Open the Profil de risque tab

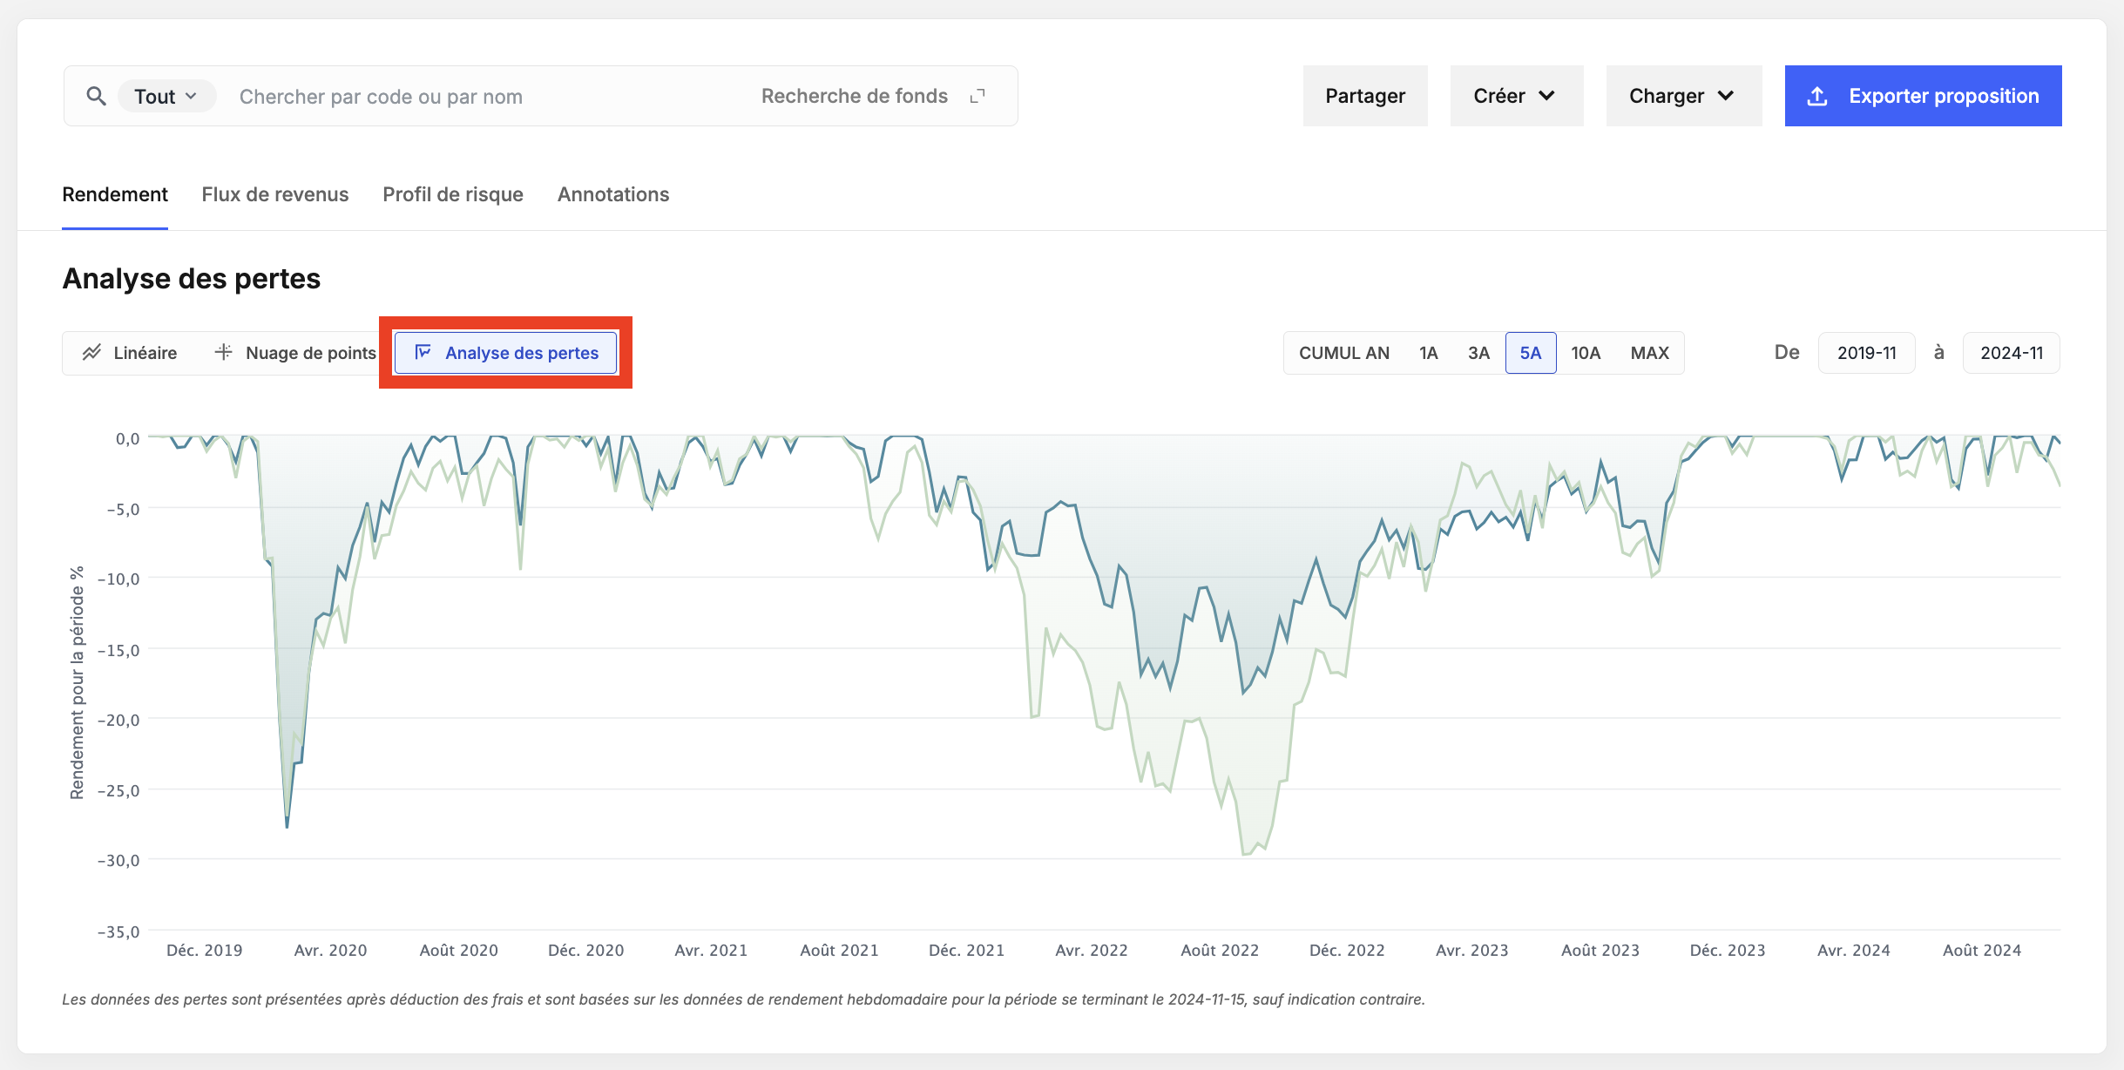(453, 194)
